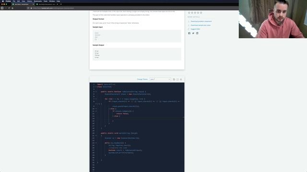Screen dimensions: 307x172
Task: Collapse the isBalanced method at line 4
Action: click(x=96, y=92)
